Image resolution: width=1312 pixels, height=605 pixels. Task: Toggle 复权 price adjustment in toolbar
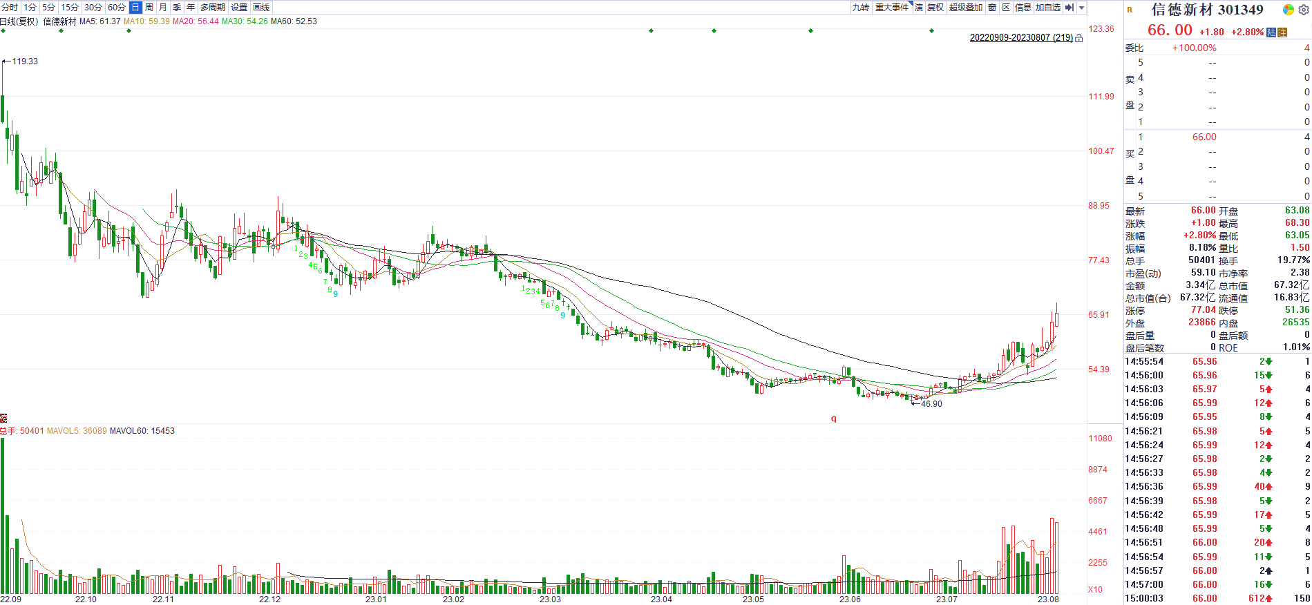click(x=935, y=8)
